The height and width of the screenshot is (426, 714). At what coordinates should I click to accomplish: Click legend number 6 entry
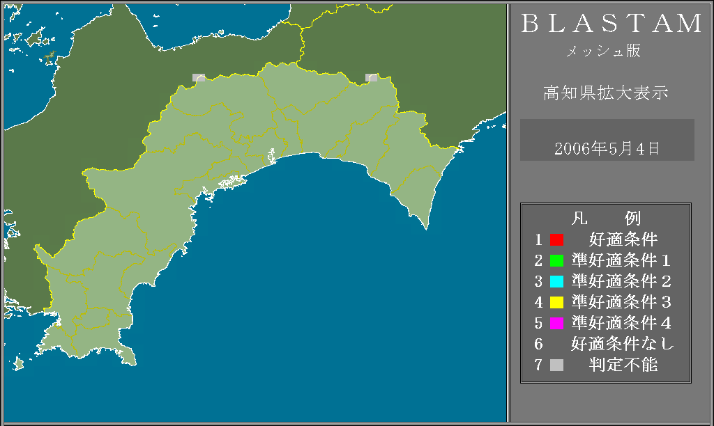(x=538, y=344)
